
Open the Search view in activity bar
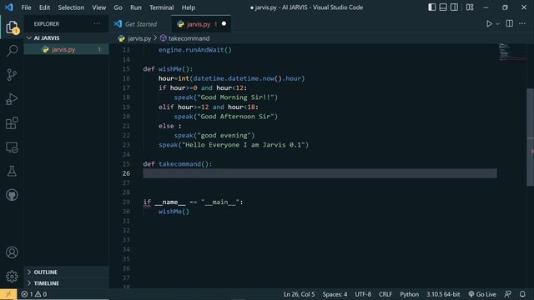click(x=12, y=51)
